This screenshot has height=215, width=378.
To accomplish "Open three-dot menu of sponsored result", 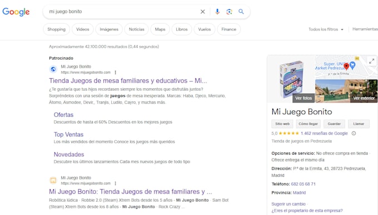I will [116, 72].
